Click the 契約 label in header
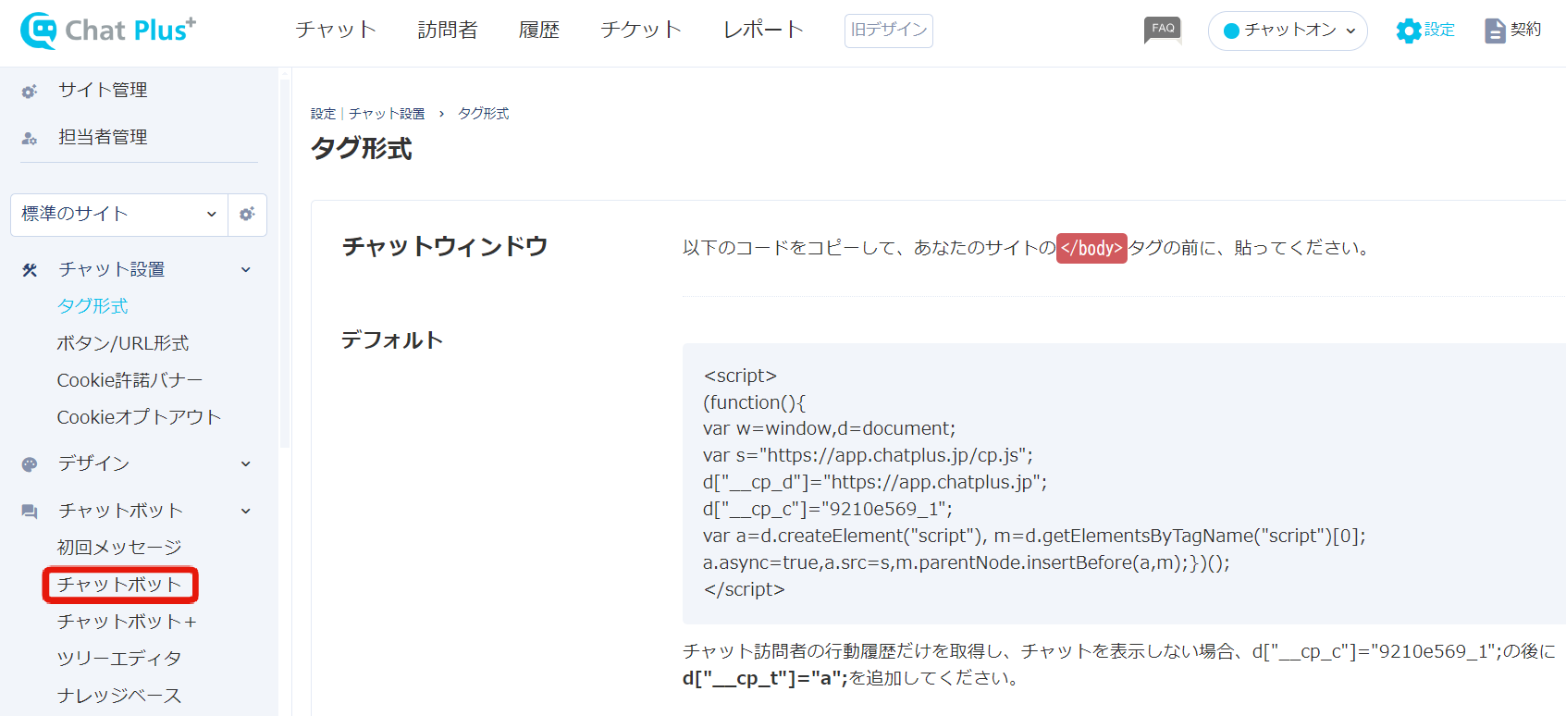This screenshot has height=716, width=1566. (x=1526, y=30)
